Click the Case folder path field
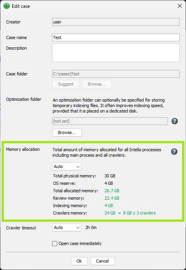Image resolution: width=186 pixels, height=270 pixels. pyautogui.click(x=116, y=74)
